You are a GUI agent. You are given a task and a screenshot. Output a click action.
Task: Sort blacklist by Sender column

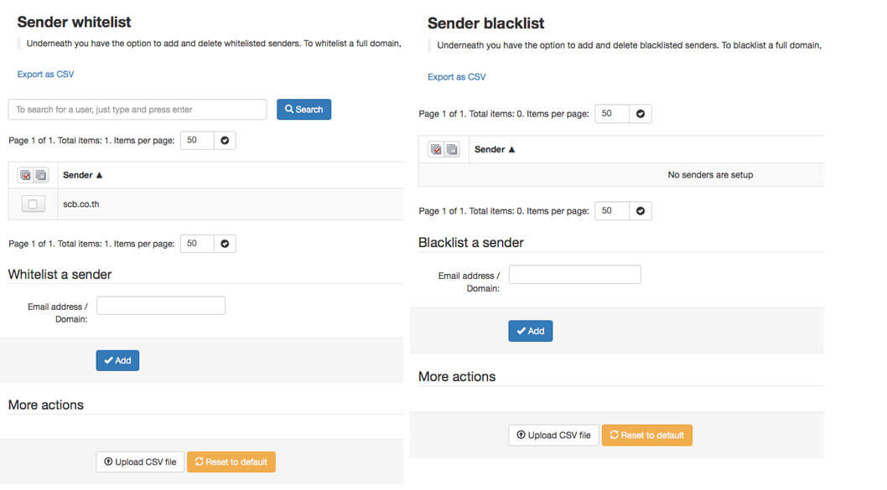pyautogui.click(x=495, y=149)
